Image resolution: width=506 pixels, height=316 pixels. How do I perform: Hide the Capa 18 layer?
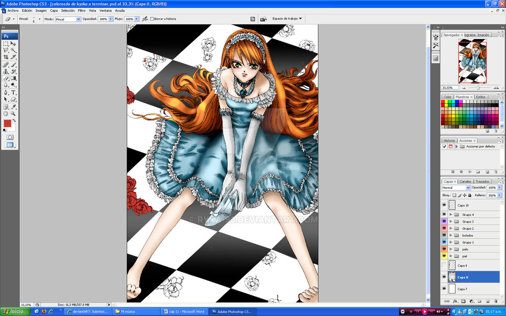(444, 205)
